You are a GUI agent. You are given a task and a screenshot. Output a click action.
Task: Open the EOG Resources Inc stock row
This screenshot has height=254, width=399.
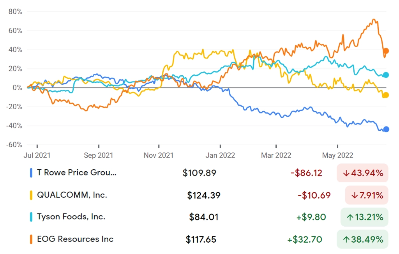209,240
